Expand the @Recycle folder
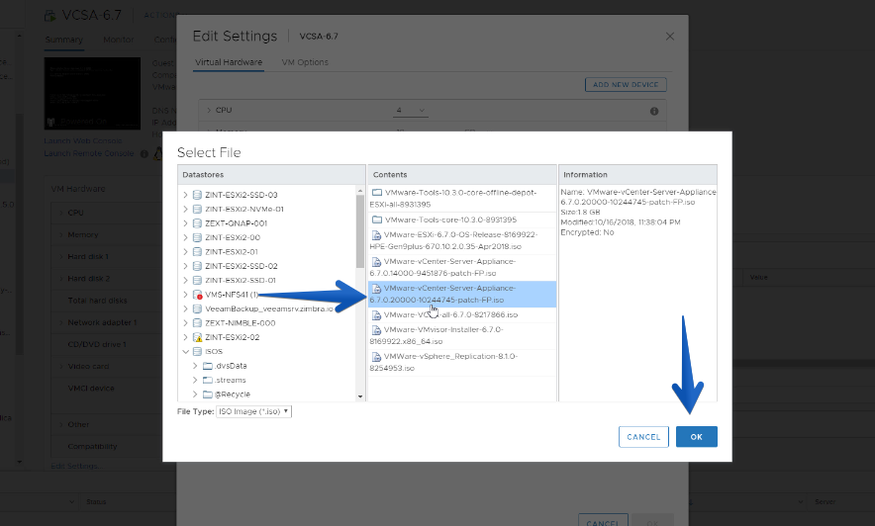 (x=195, y=394)
